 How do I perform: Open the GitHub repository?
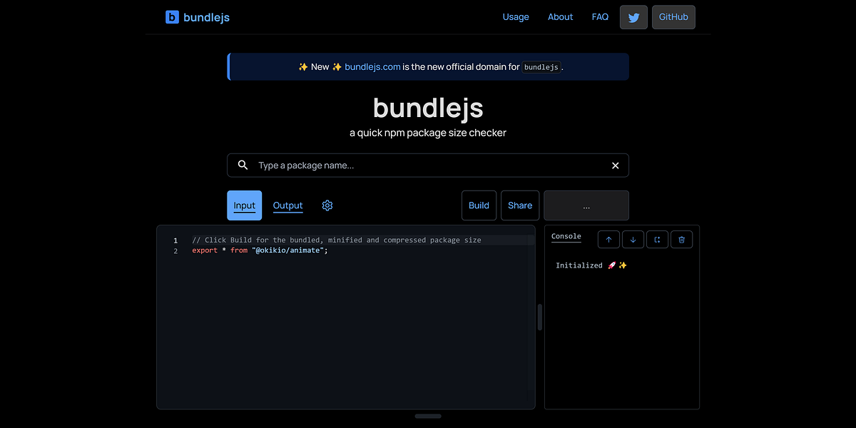pos(673,16)
